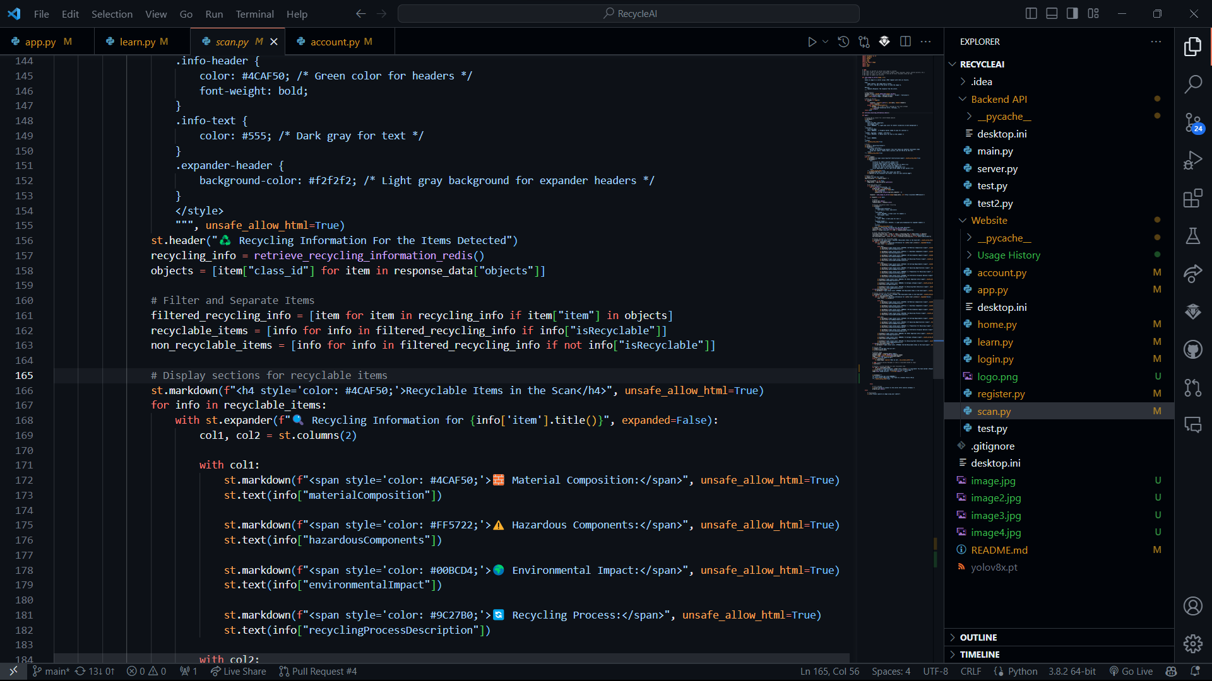1212x681 pixels.
Task: Open the Run and Debug view
Action: pyautogui.click(x=1192, y=160)
